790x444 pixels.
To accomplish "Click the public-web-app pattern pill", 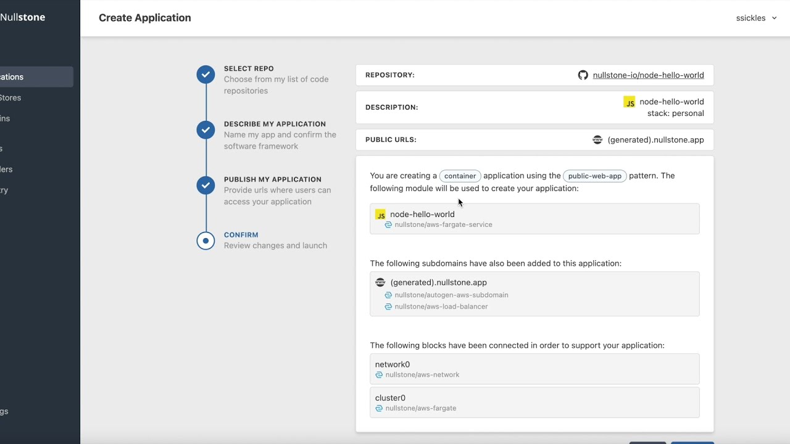I will tap(594, 176).
